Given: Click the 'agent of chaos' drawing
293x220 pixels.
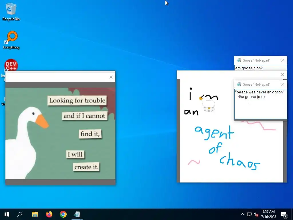Looking at the screenshot, I should tap(231, 131).
